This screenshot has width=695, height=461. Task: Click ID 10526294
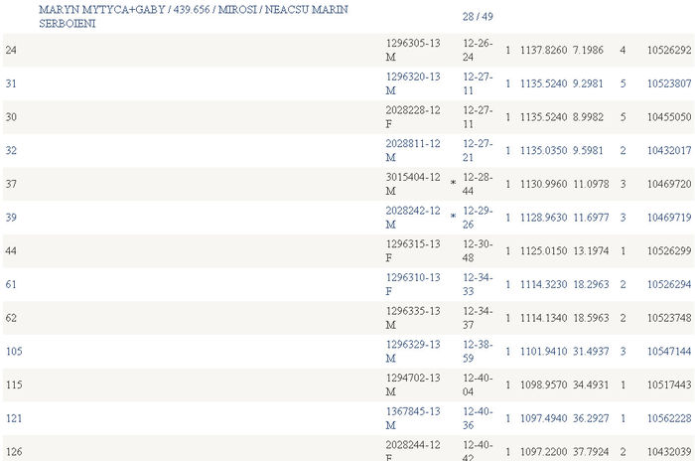tap(669, 285)
